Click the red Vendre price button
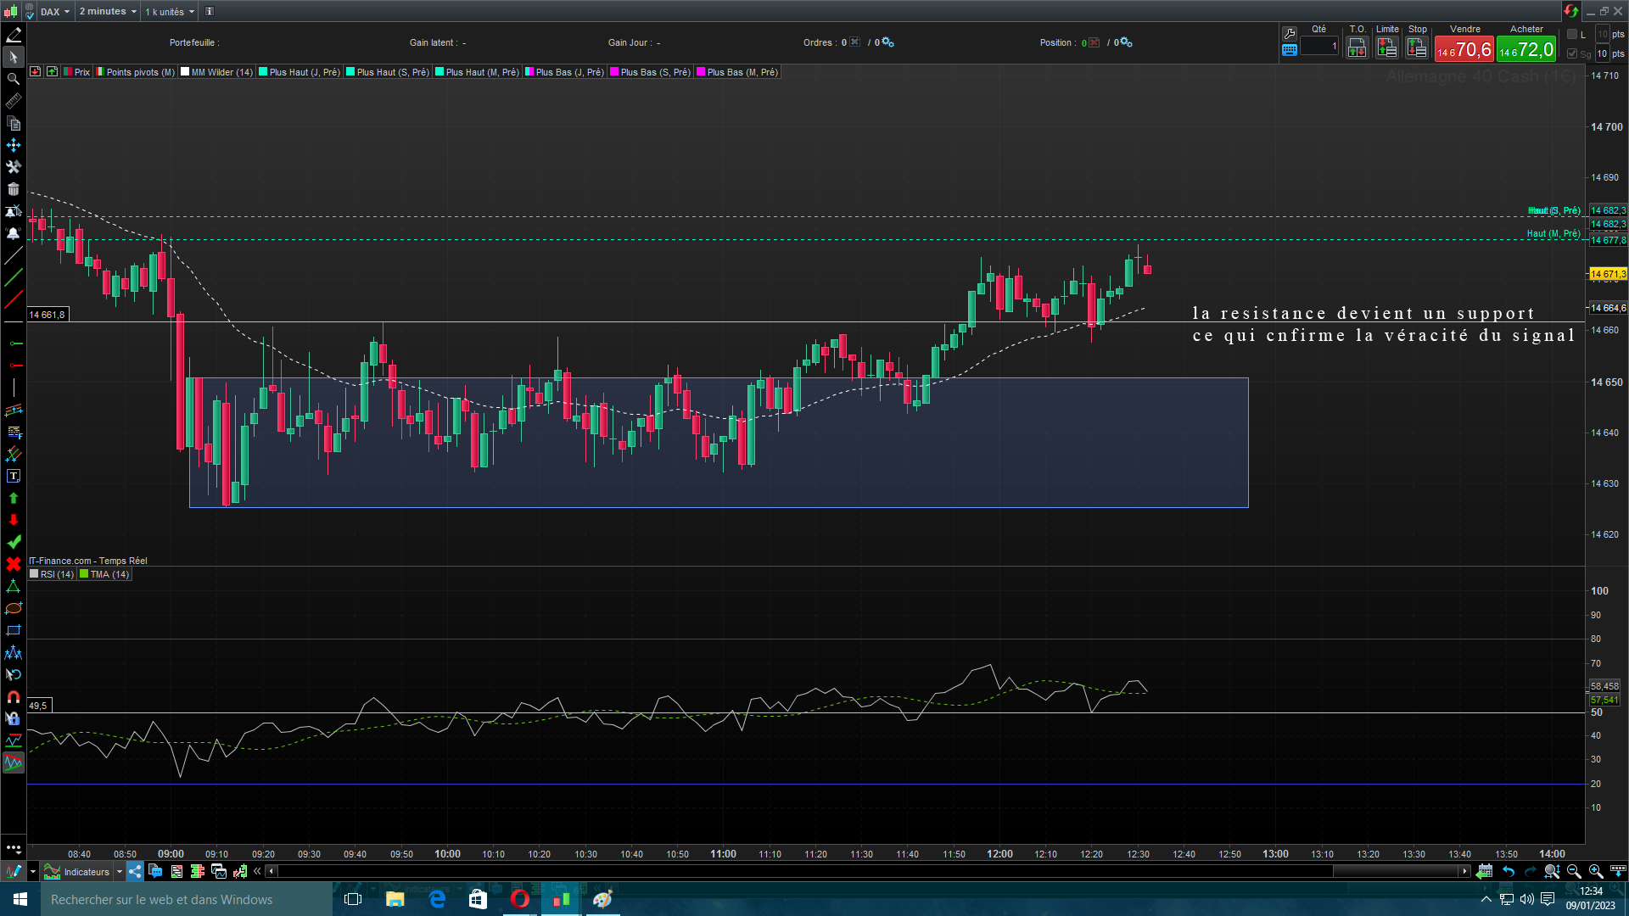This screenshot has height=916, width=1629. pos(1464,49)
